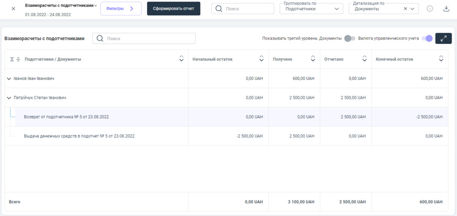Clear the Детализация по selection
Viewport: 457px width, 216px height.
[405, 9]
